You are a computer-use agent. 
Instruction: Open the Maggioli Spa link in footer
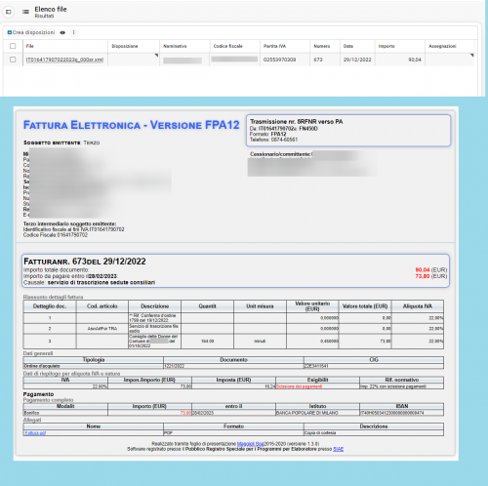(250, 444)
